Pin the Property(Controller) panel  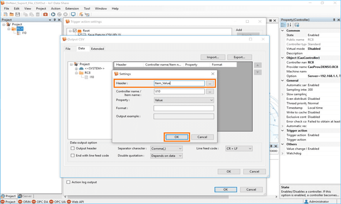pyautogui.click(x=334, y=20)
